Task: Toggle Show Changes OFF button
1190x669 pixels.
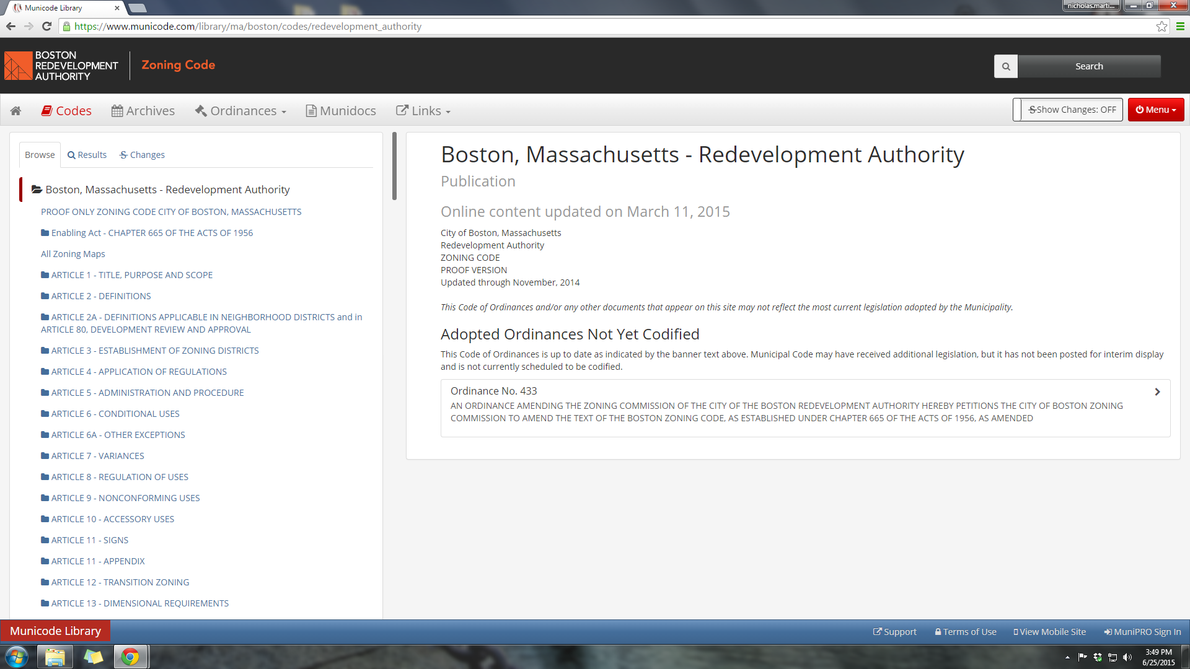Action: pyautogui.click(x=1072, y=110)
